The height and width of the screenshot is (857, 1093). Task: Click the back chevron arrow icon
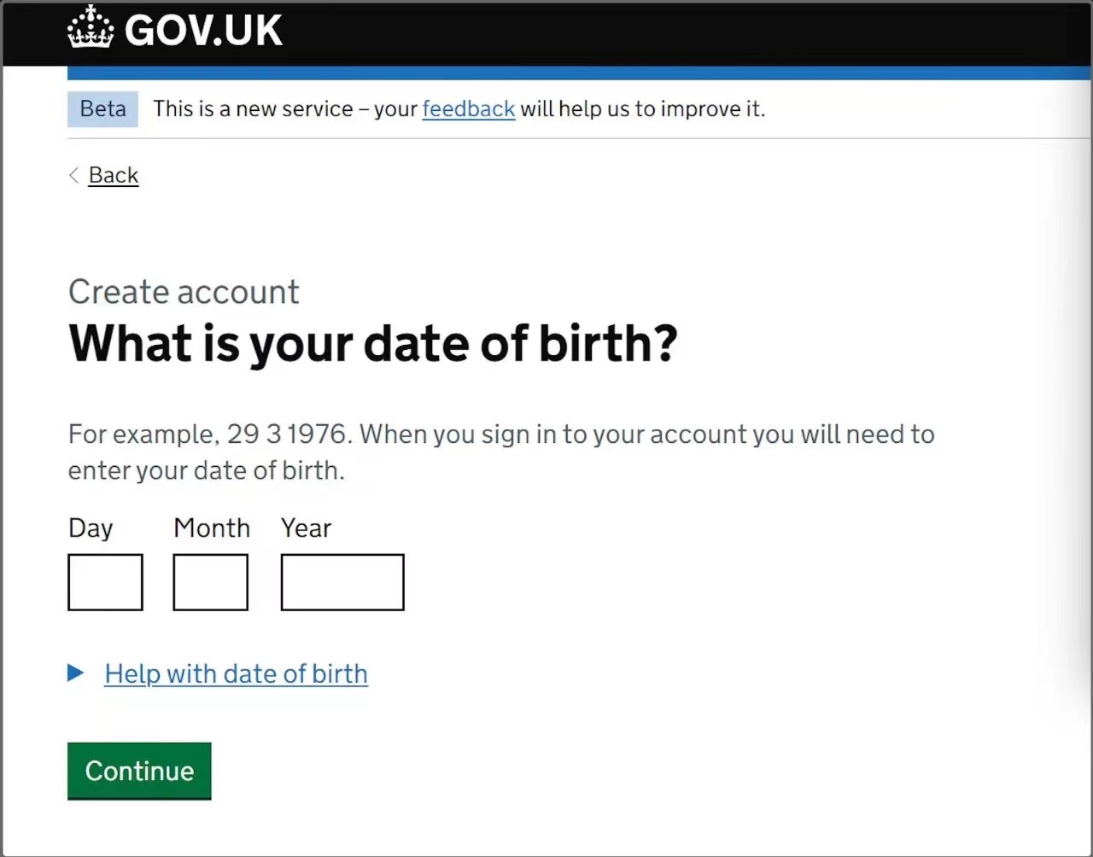74,175
